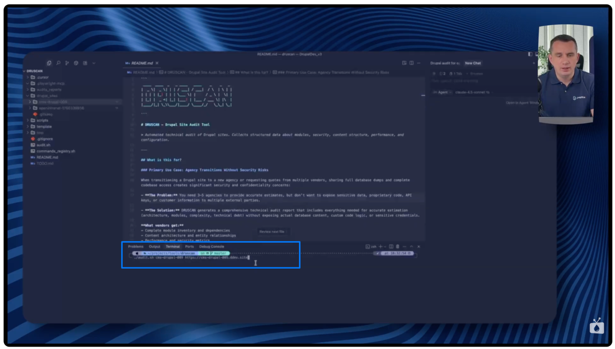615x349 pixels.
Task: Toggle the secondary side bar visibility
Action: [537, 54]
